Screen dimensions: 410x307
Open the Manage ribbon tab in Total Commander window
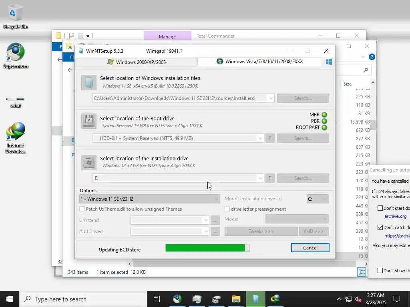(x=167, y=36)
